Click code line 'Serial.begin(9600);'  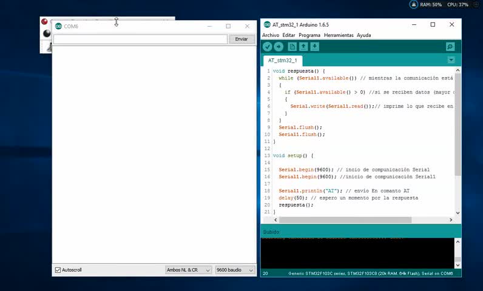306,170
